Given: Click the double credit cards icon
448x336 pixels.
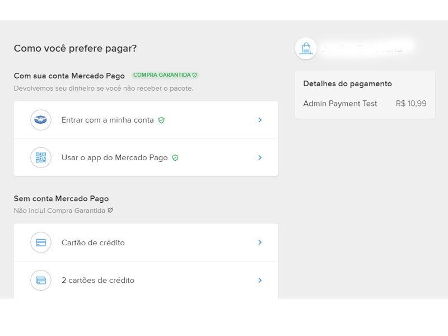Looking at the screenshot, I should pyautogui.click(x=41, y=280).
